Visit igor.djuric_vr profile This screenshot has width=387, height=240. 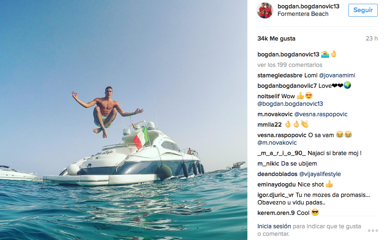[275, 195]
